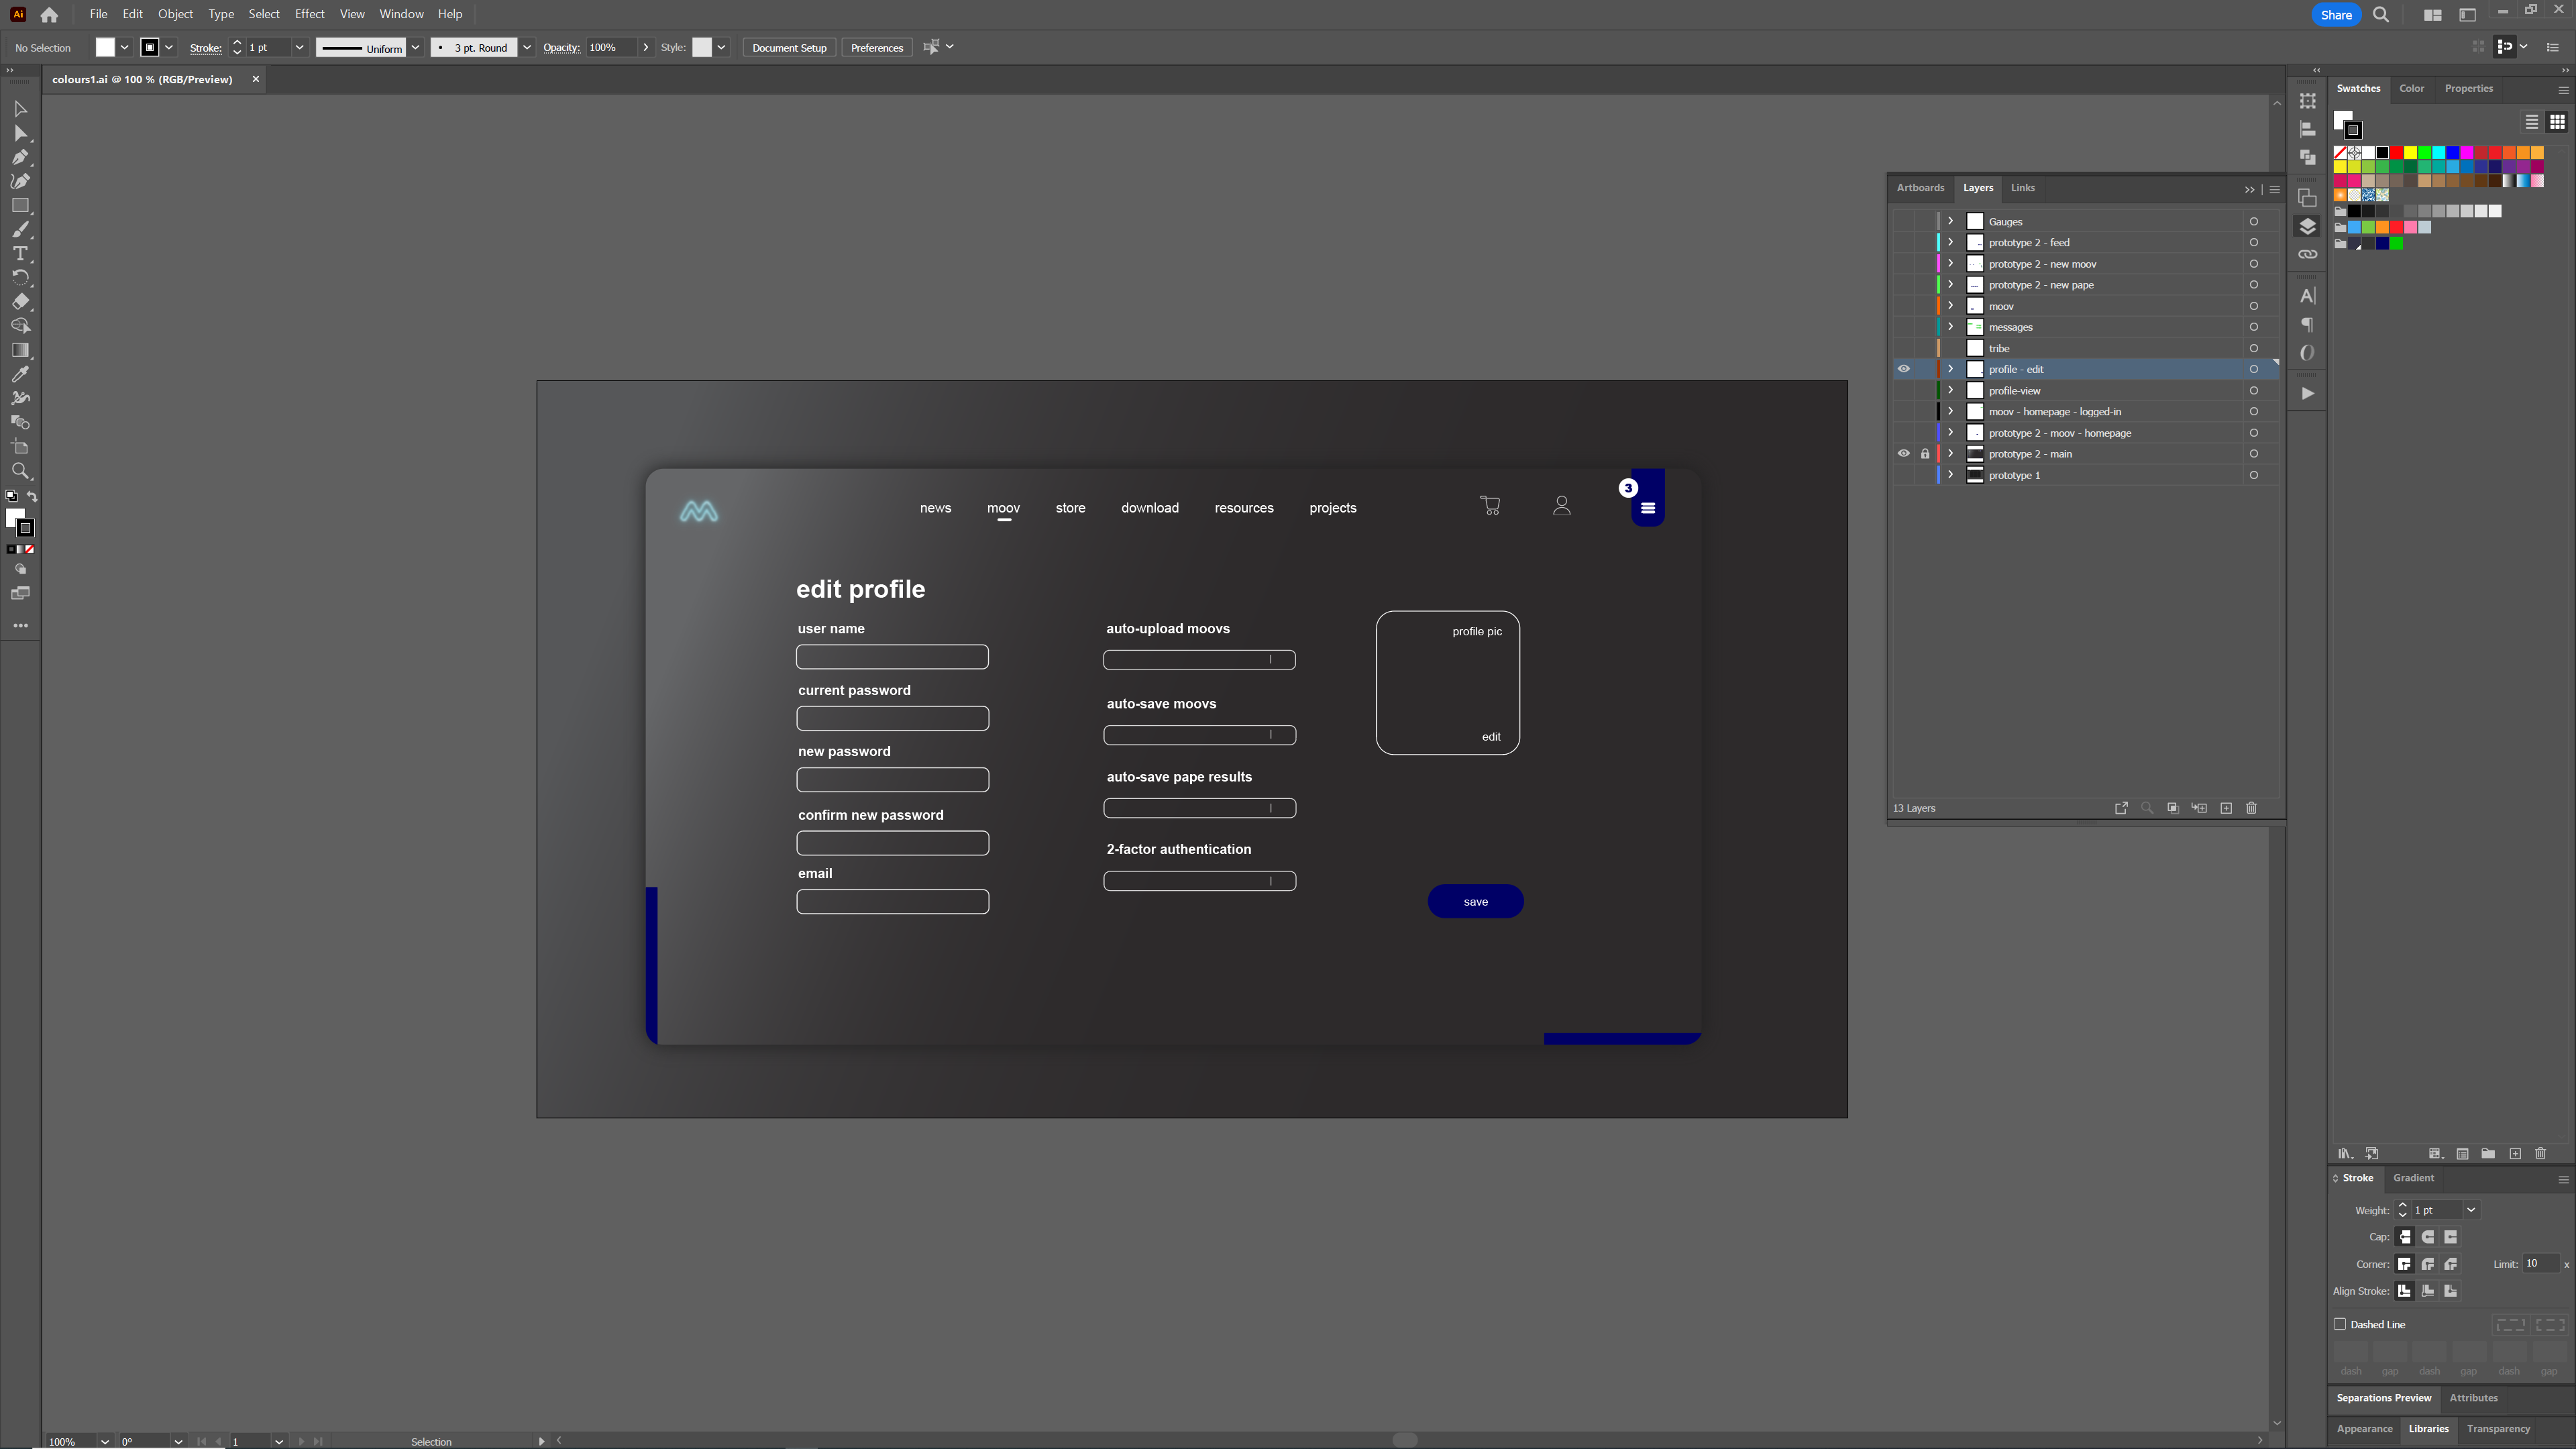Click the Home icon

[49, 15]
